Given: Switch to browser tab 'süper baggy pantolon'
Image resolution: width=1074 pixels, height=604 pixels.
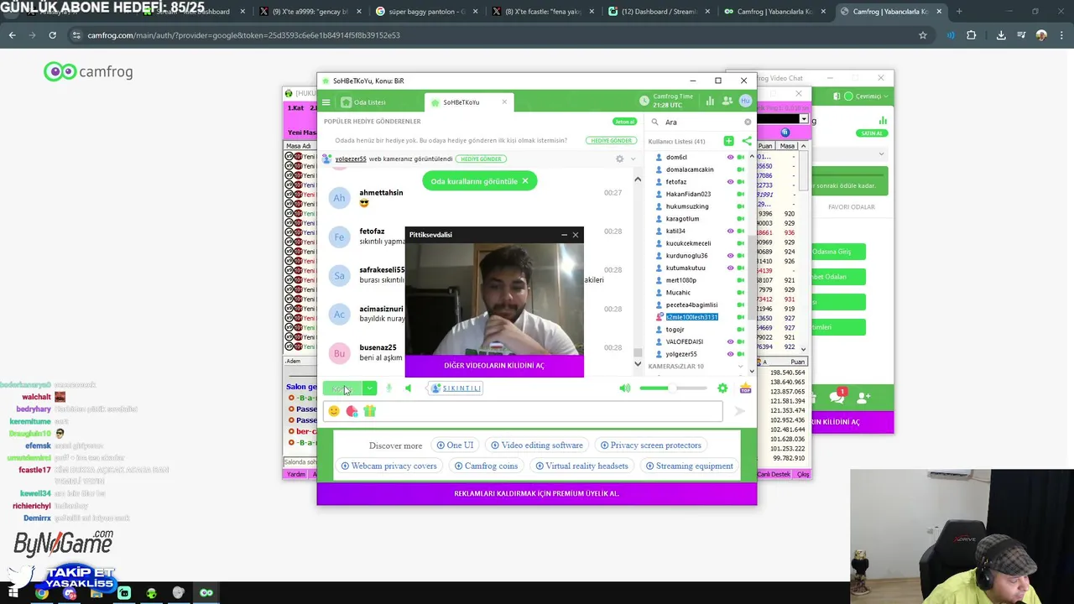Looking at the screenshot, I should tap(426, 12).
